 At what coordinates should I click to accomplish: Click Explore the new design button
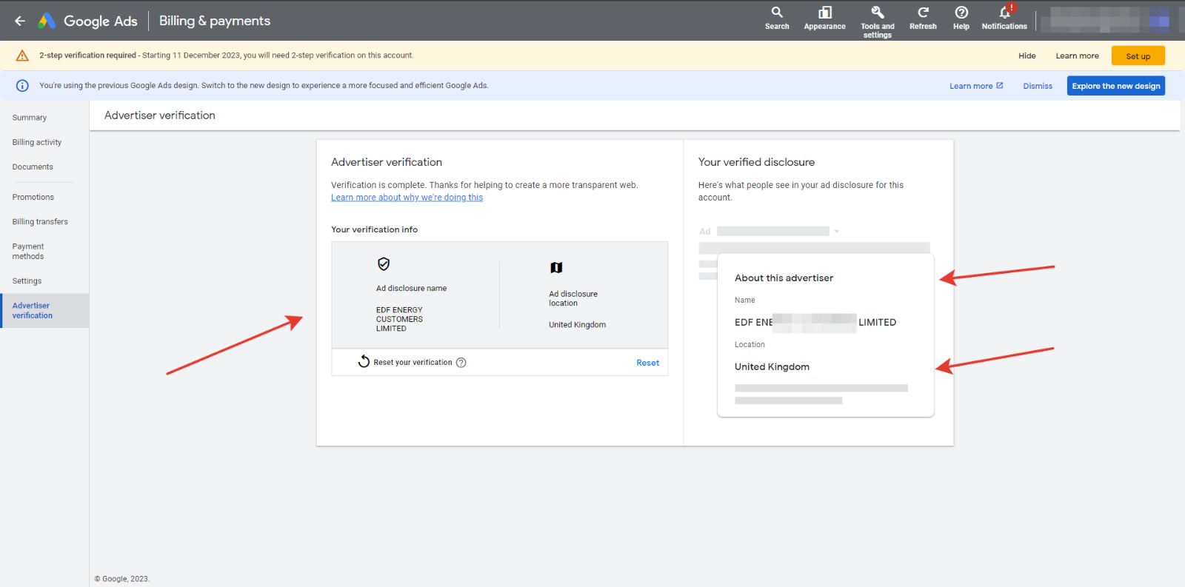coord(1116,86)
